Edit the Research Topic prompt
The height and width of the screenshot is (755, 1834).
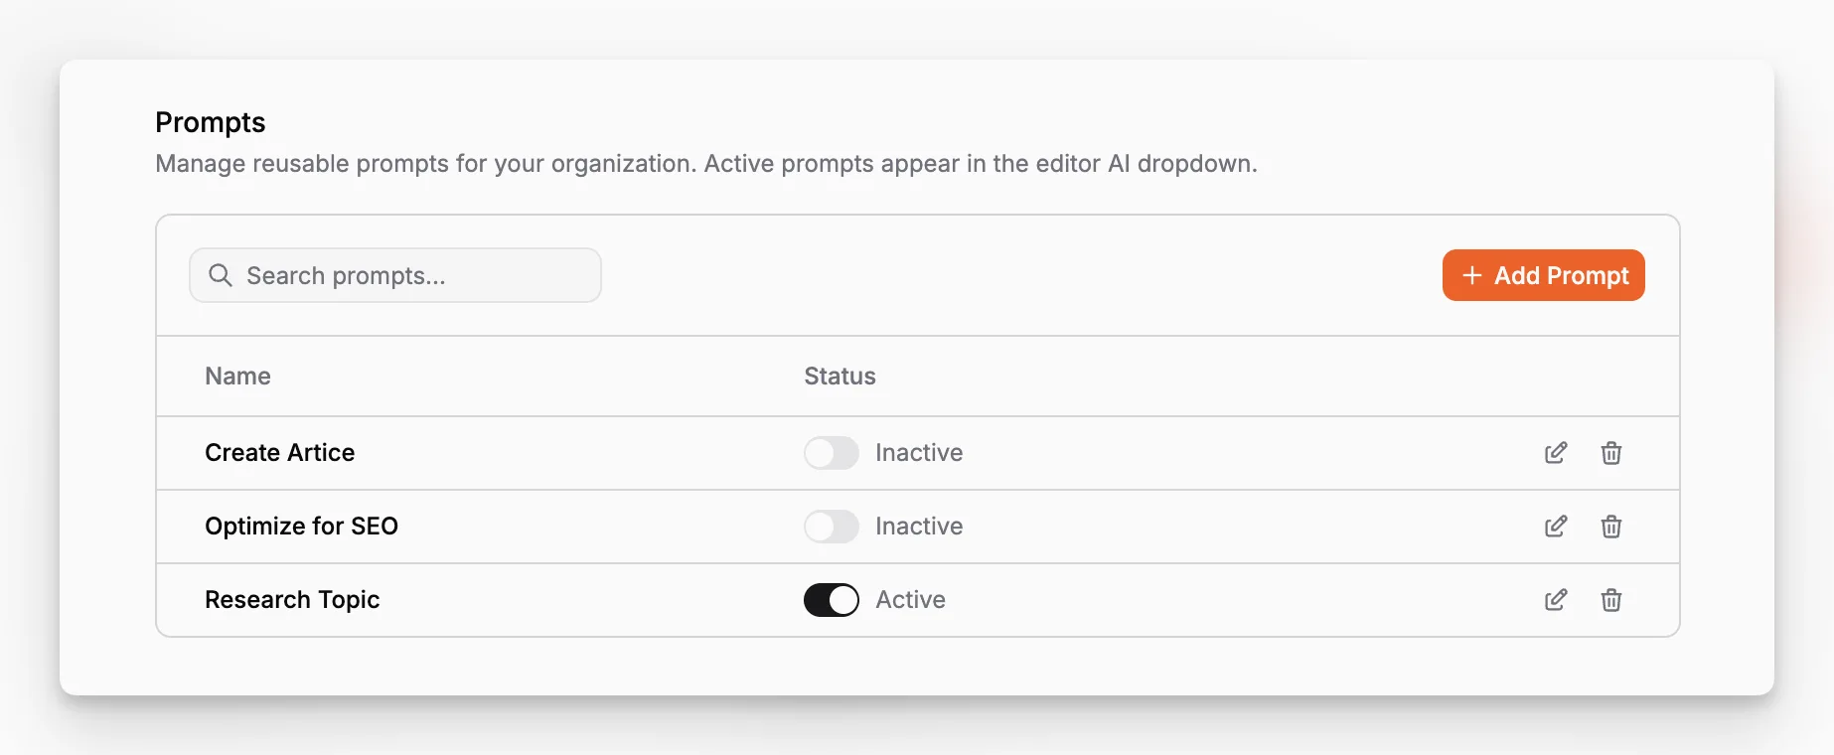tap(1556, 600)
